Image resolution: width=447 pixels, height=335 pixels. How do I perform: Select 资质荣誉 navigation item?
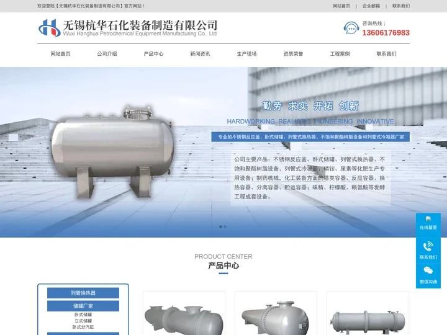click(x=293, y=54)
